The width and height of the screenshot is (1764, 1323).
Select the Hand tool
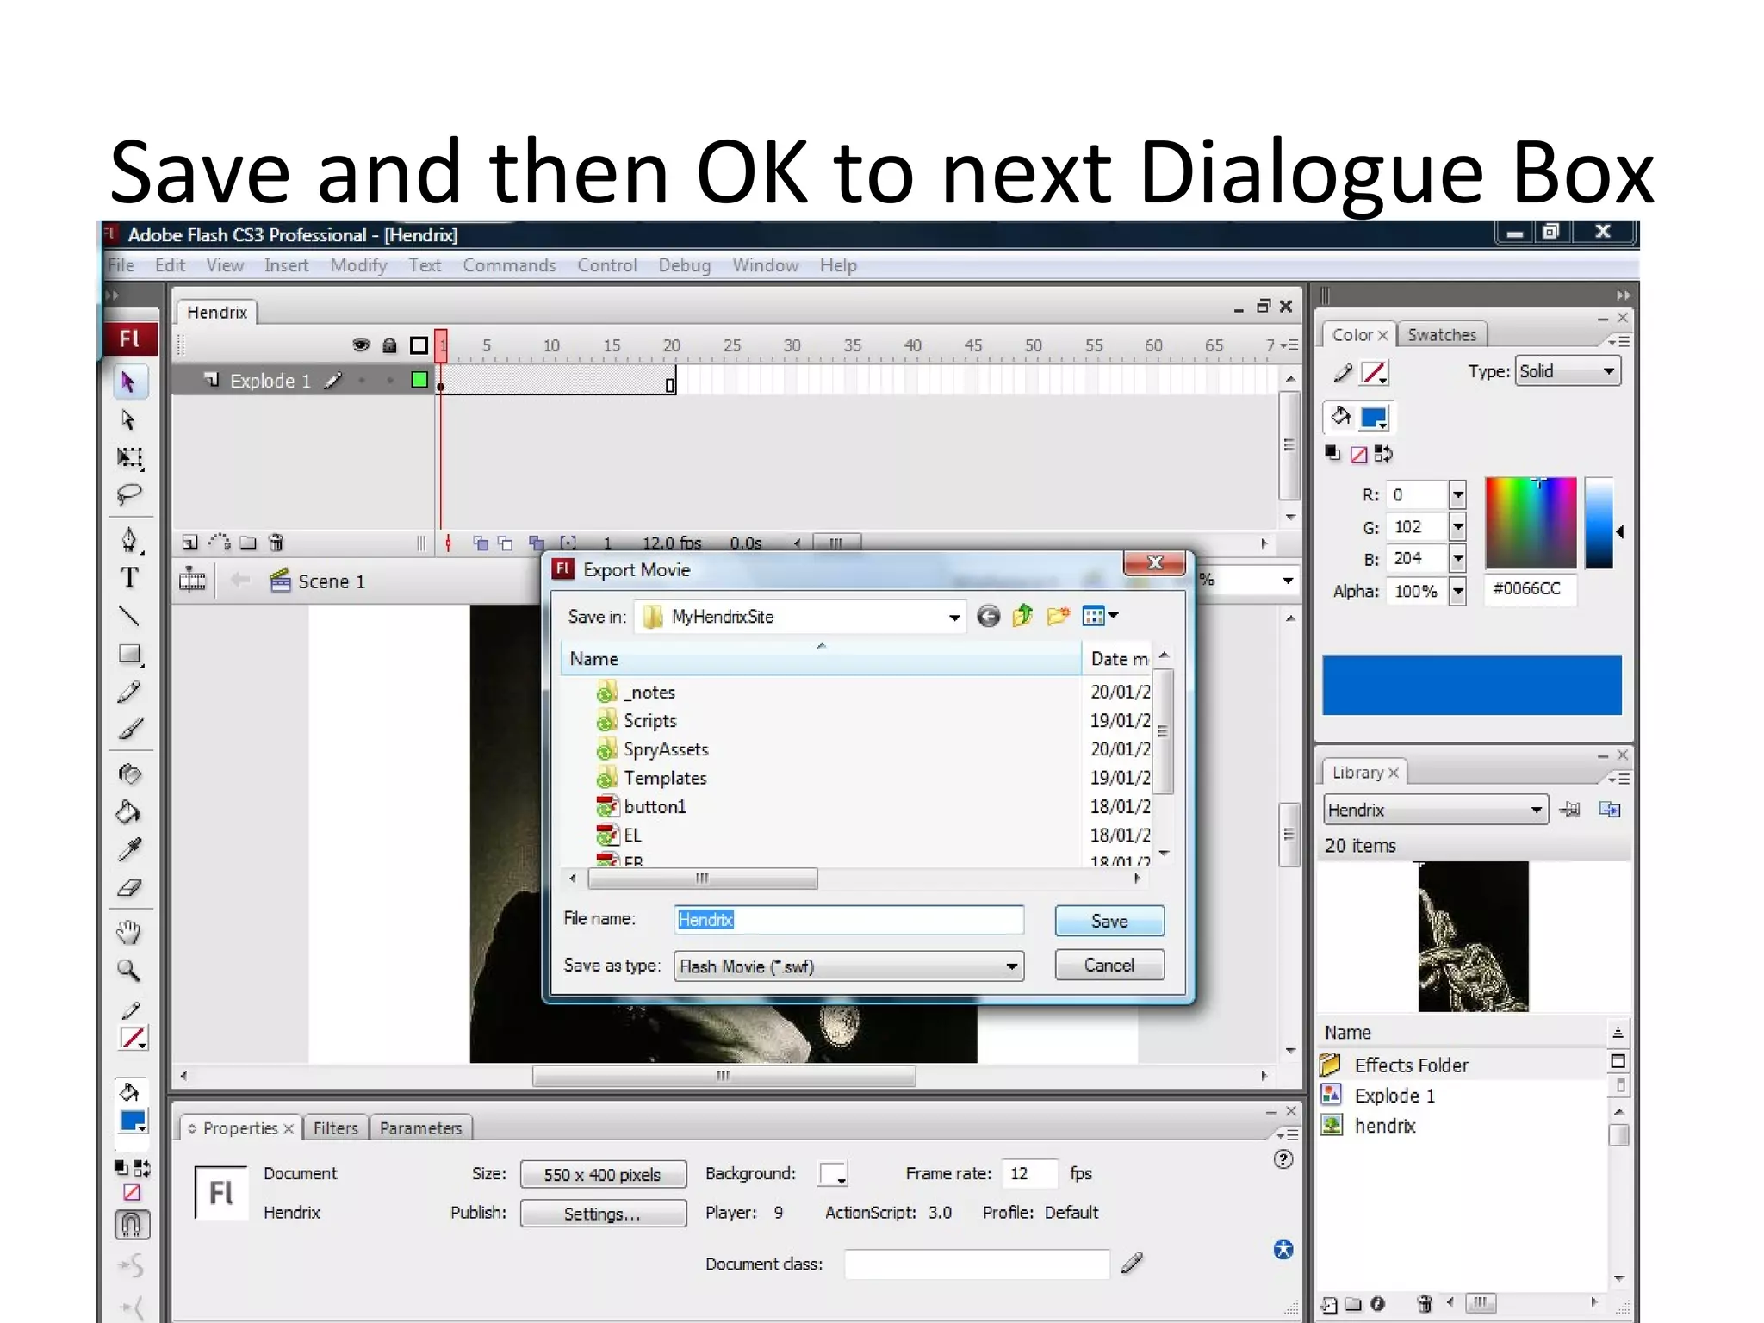pyautogui.click(x=129, y=932)
